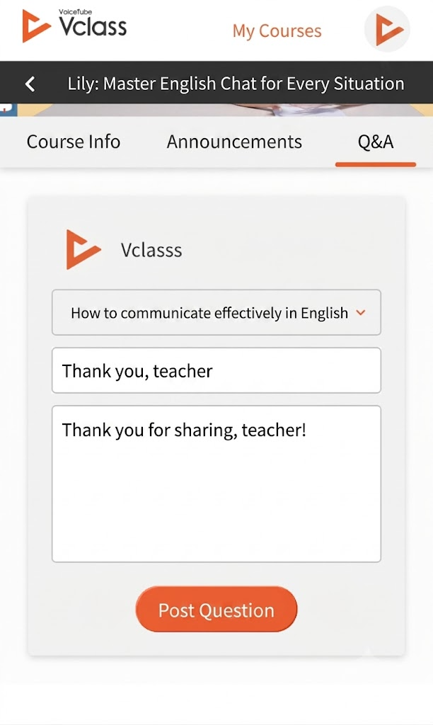Viewport: 433px width, 725px height.
Task: Click empty area in question body box
Action: (216, 504)
